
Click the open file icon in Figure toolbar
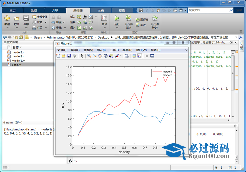click(64, 56)
